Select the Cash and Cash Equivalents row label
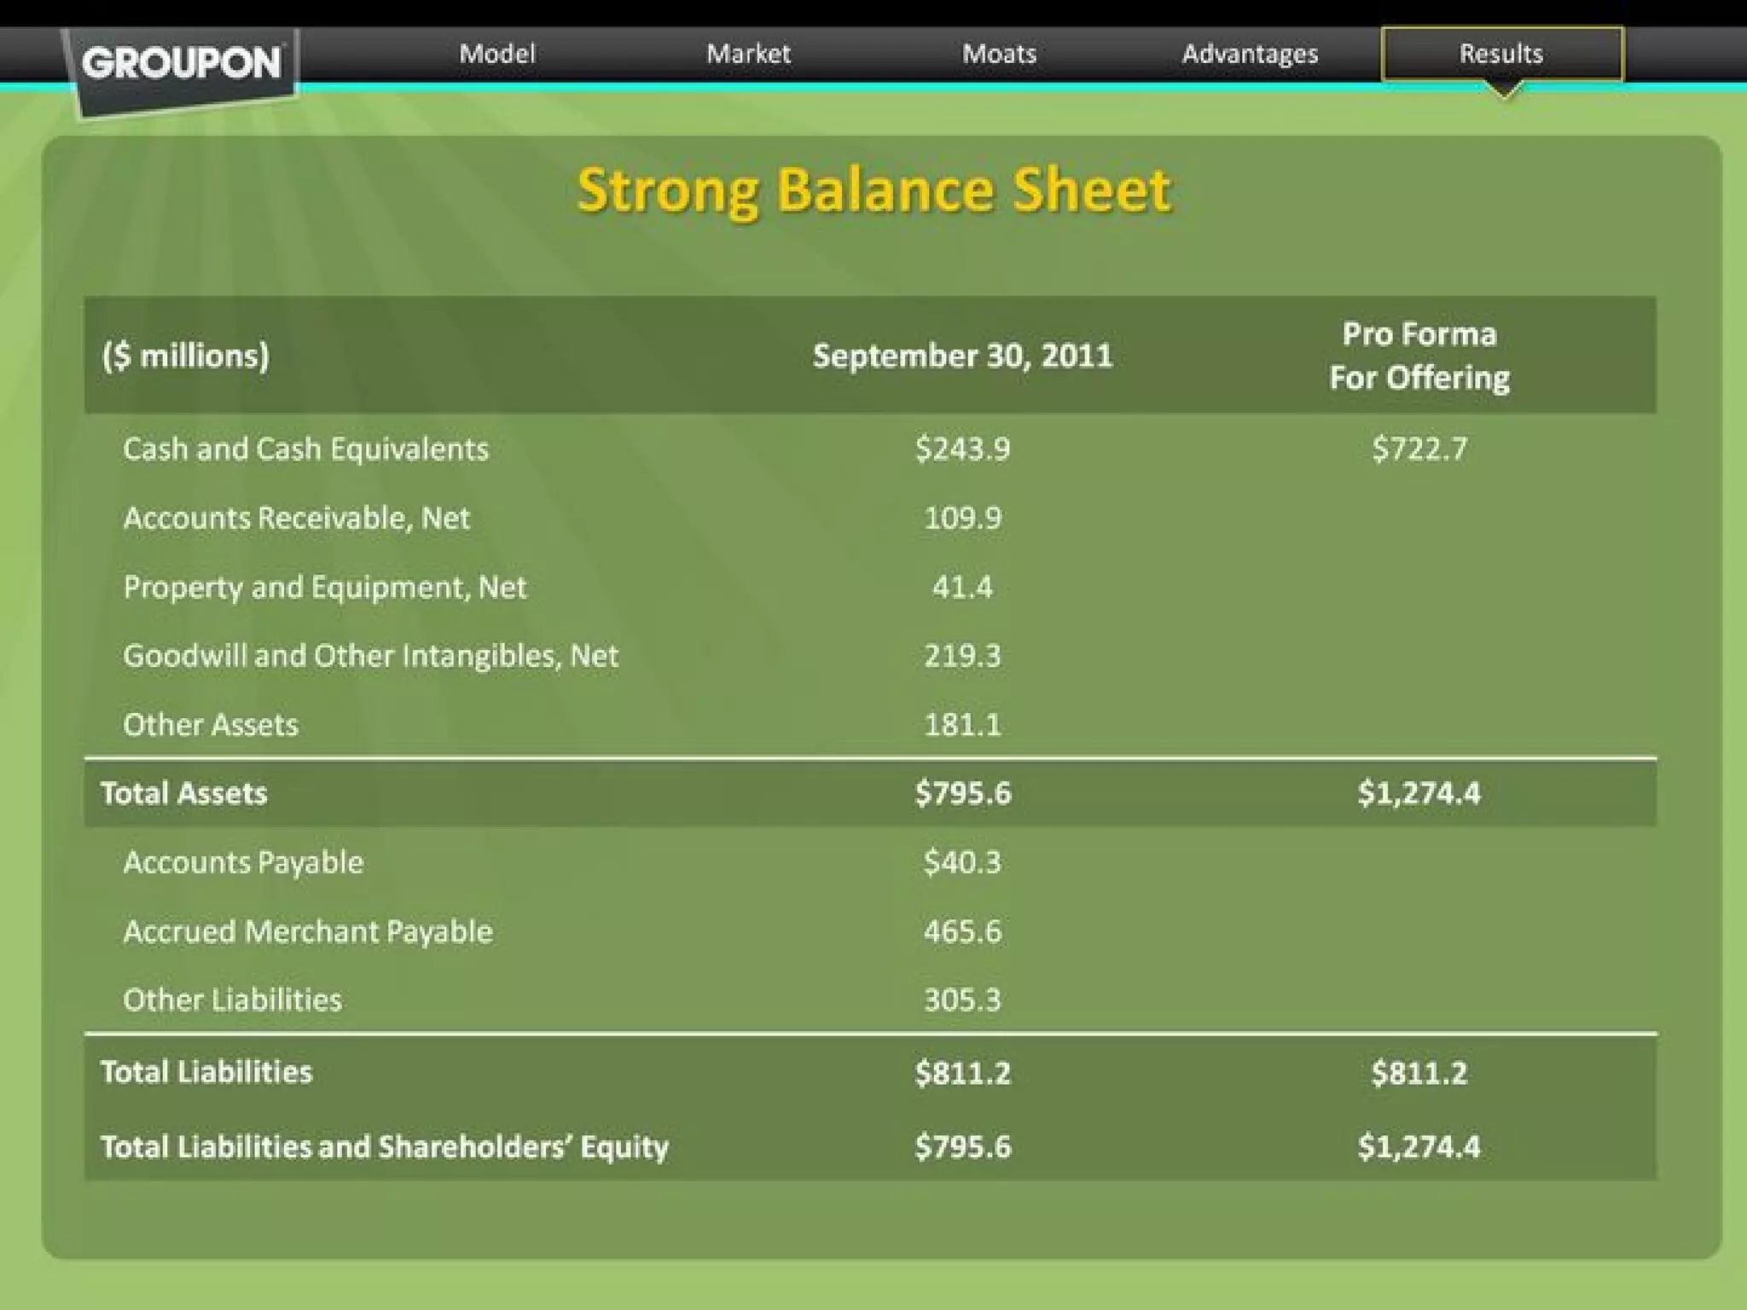Image resolution: width=1747 pixels, height=1310 pixels. (305, 449)
